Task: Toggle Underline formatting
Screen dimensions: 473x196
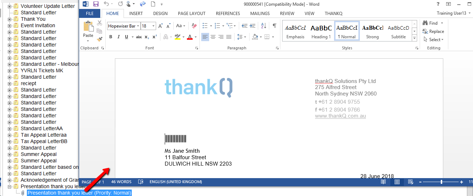Action: (126, 37)
